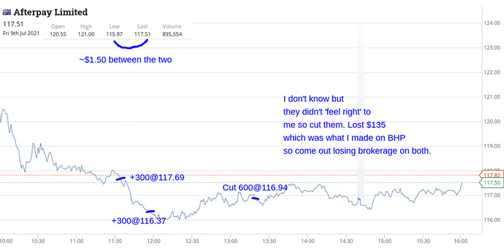
Task: Click the Open value 120.55
Action: point(58,34)
